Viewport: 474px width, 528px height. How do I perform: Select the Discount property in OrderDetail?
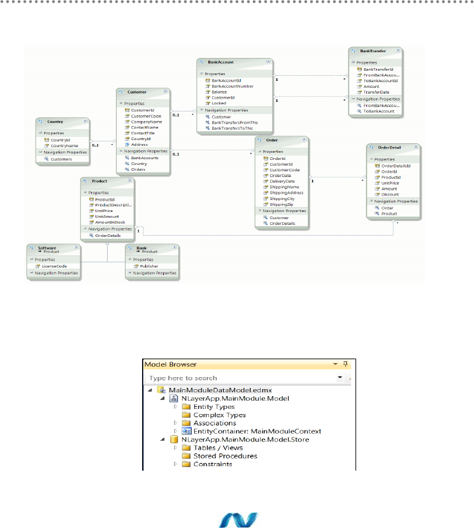tap(390, 194)
